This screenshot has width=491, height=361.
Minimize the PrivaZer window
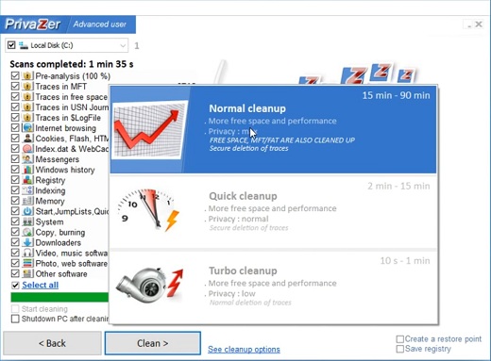pos(469,25)
